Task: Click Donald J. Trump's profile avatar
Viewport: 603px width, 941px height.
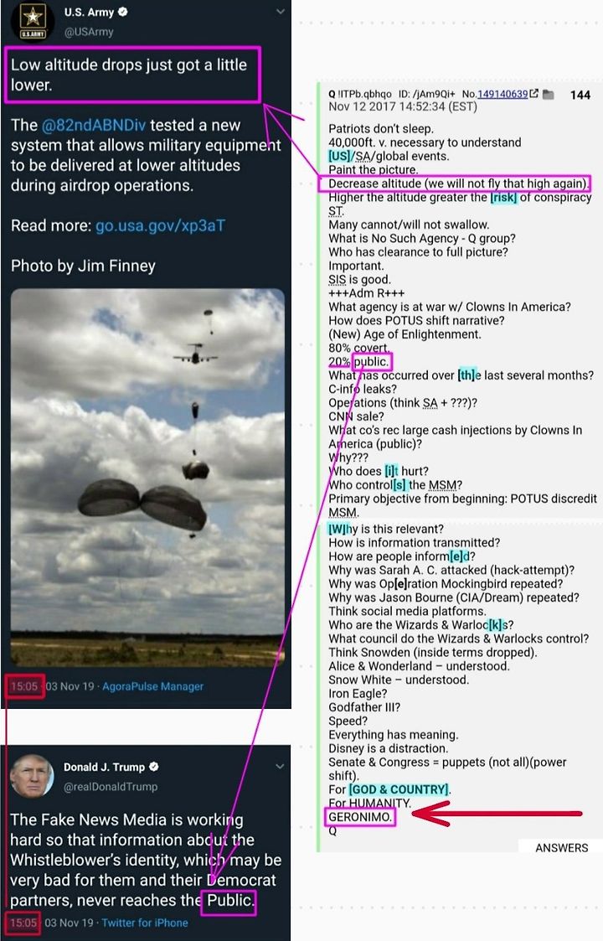Action: pyautogui.click(x=33, y=776)
